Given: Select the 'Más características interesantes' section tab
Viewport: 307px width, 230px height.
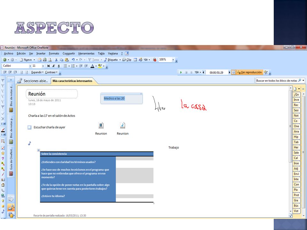Looking at the screenshot, I should click(73, 81).
